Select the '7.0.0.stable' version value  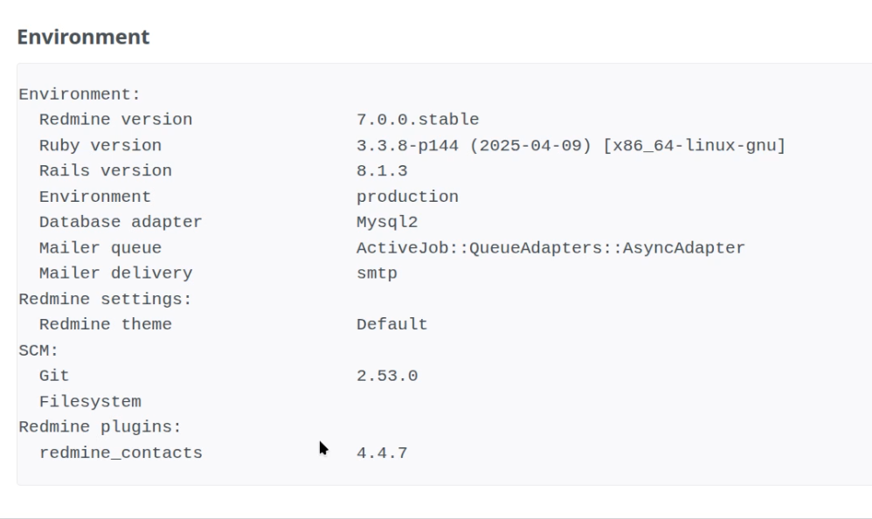pyautogui.click(x=418, y=120)
